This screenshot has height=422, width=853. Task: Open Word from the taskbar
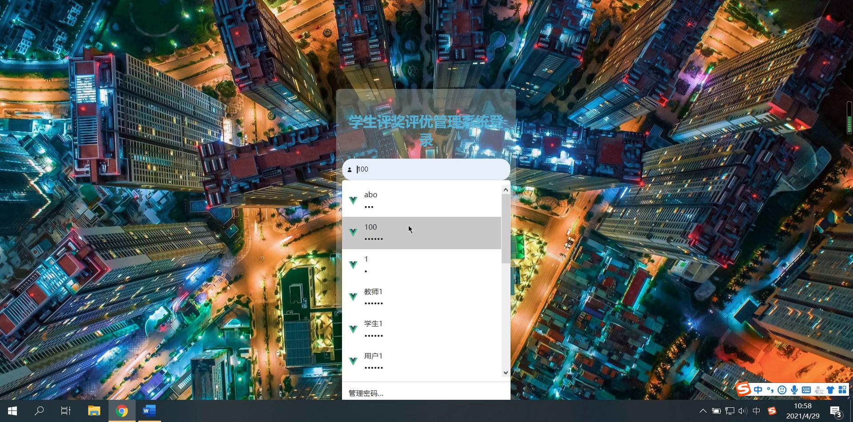149,411
